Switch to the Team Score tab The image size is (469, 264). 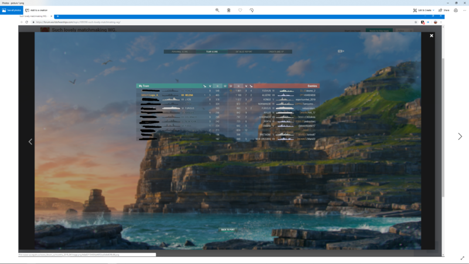(212, 52)
